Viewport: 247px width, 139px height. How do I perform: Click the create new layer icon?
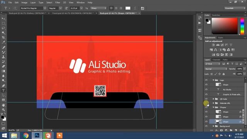(x=236, y=131)
